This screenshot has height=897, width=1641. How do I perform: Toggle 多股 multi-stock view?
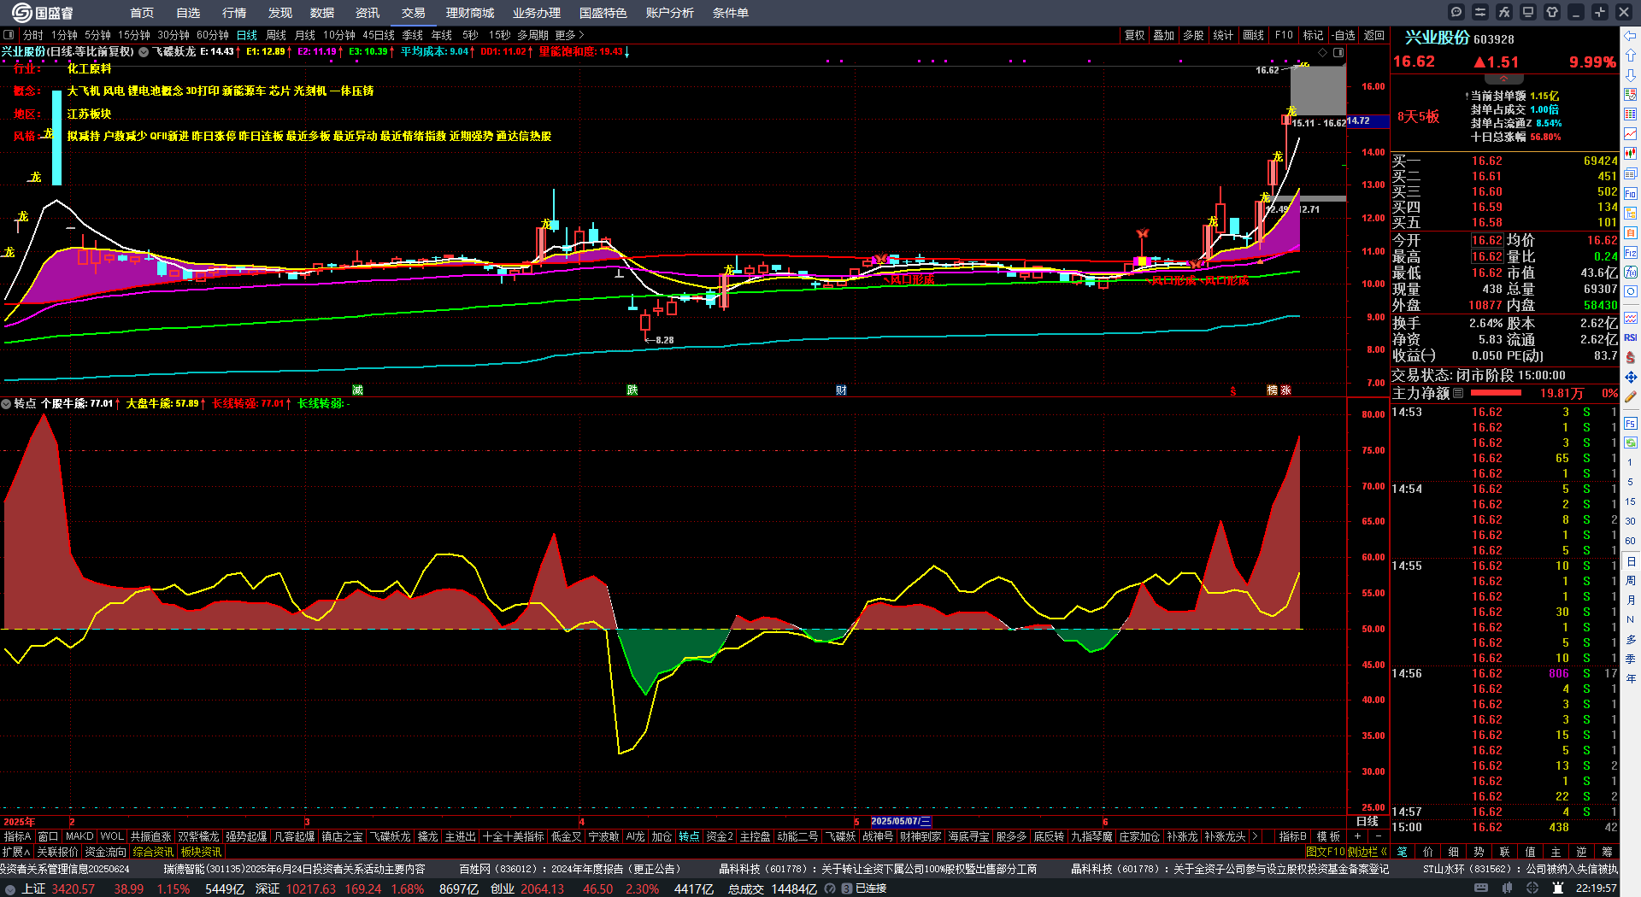(x=1193, y=35)
